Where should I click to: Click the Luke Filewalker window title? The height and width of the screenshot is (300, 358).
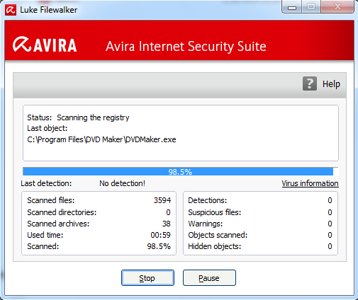(49, 10)
